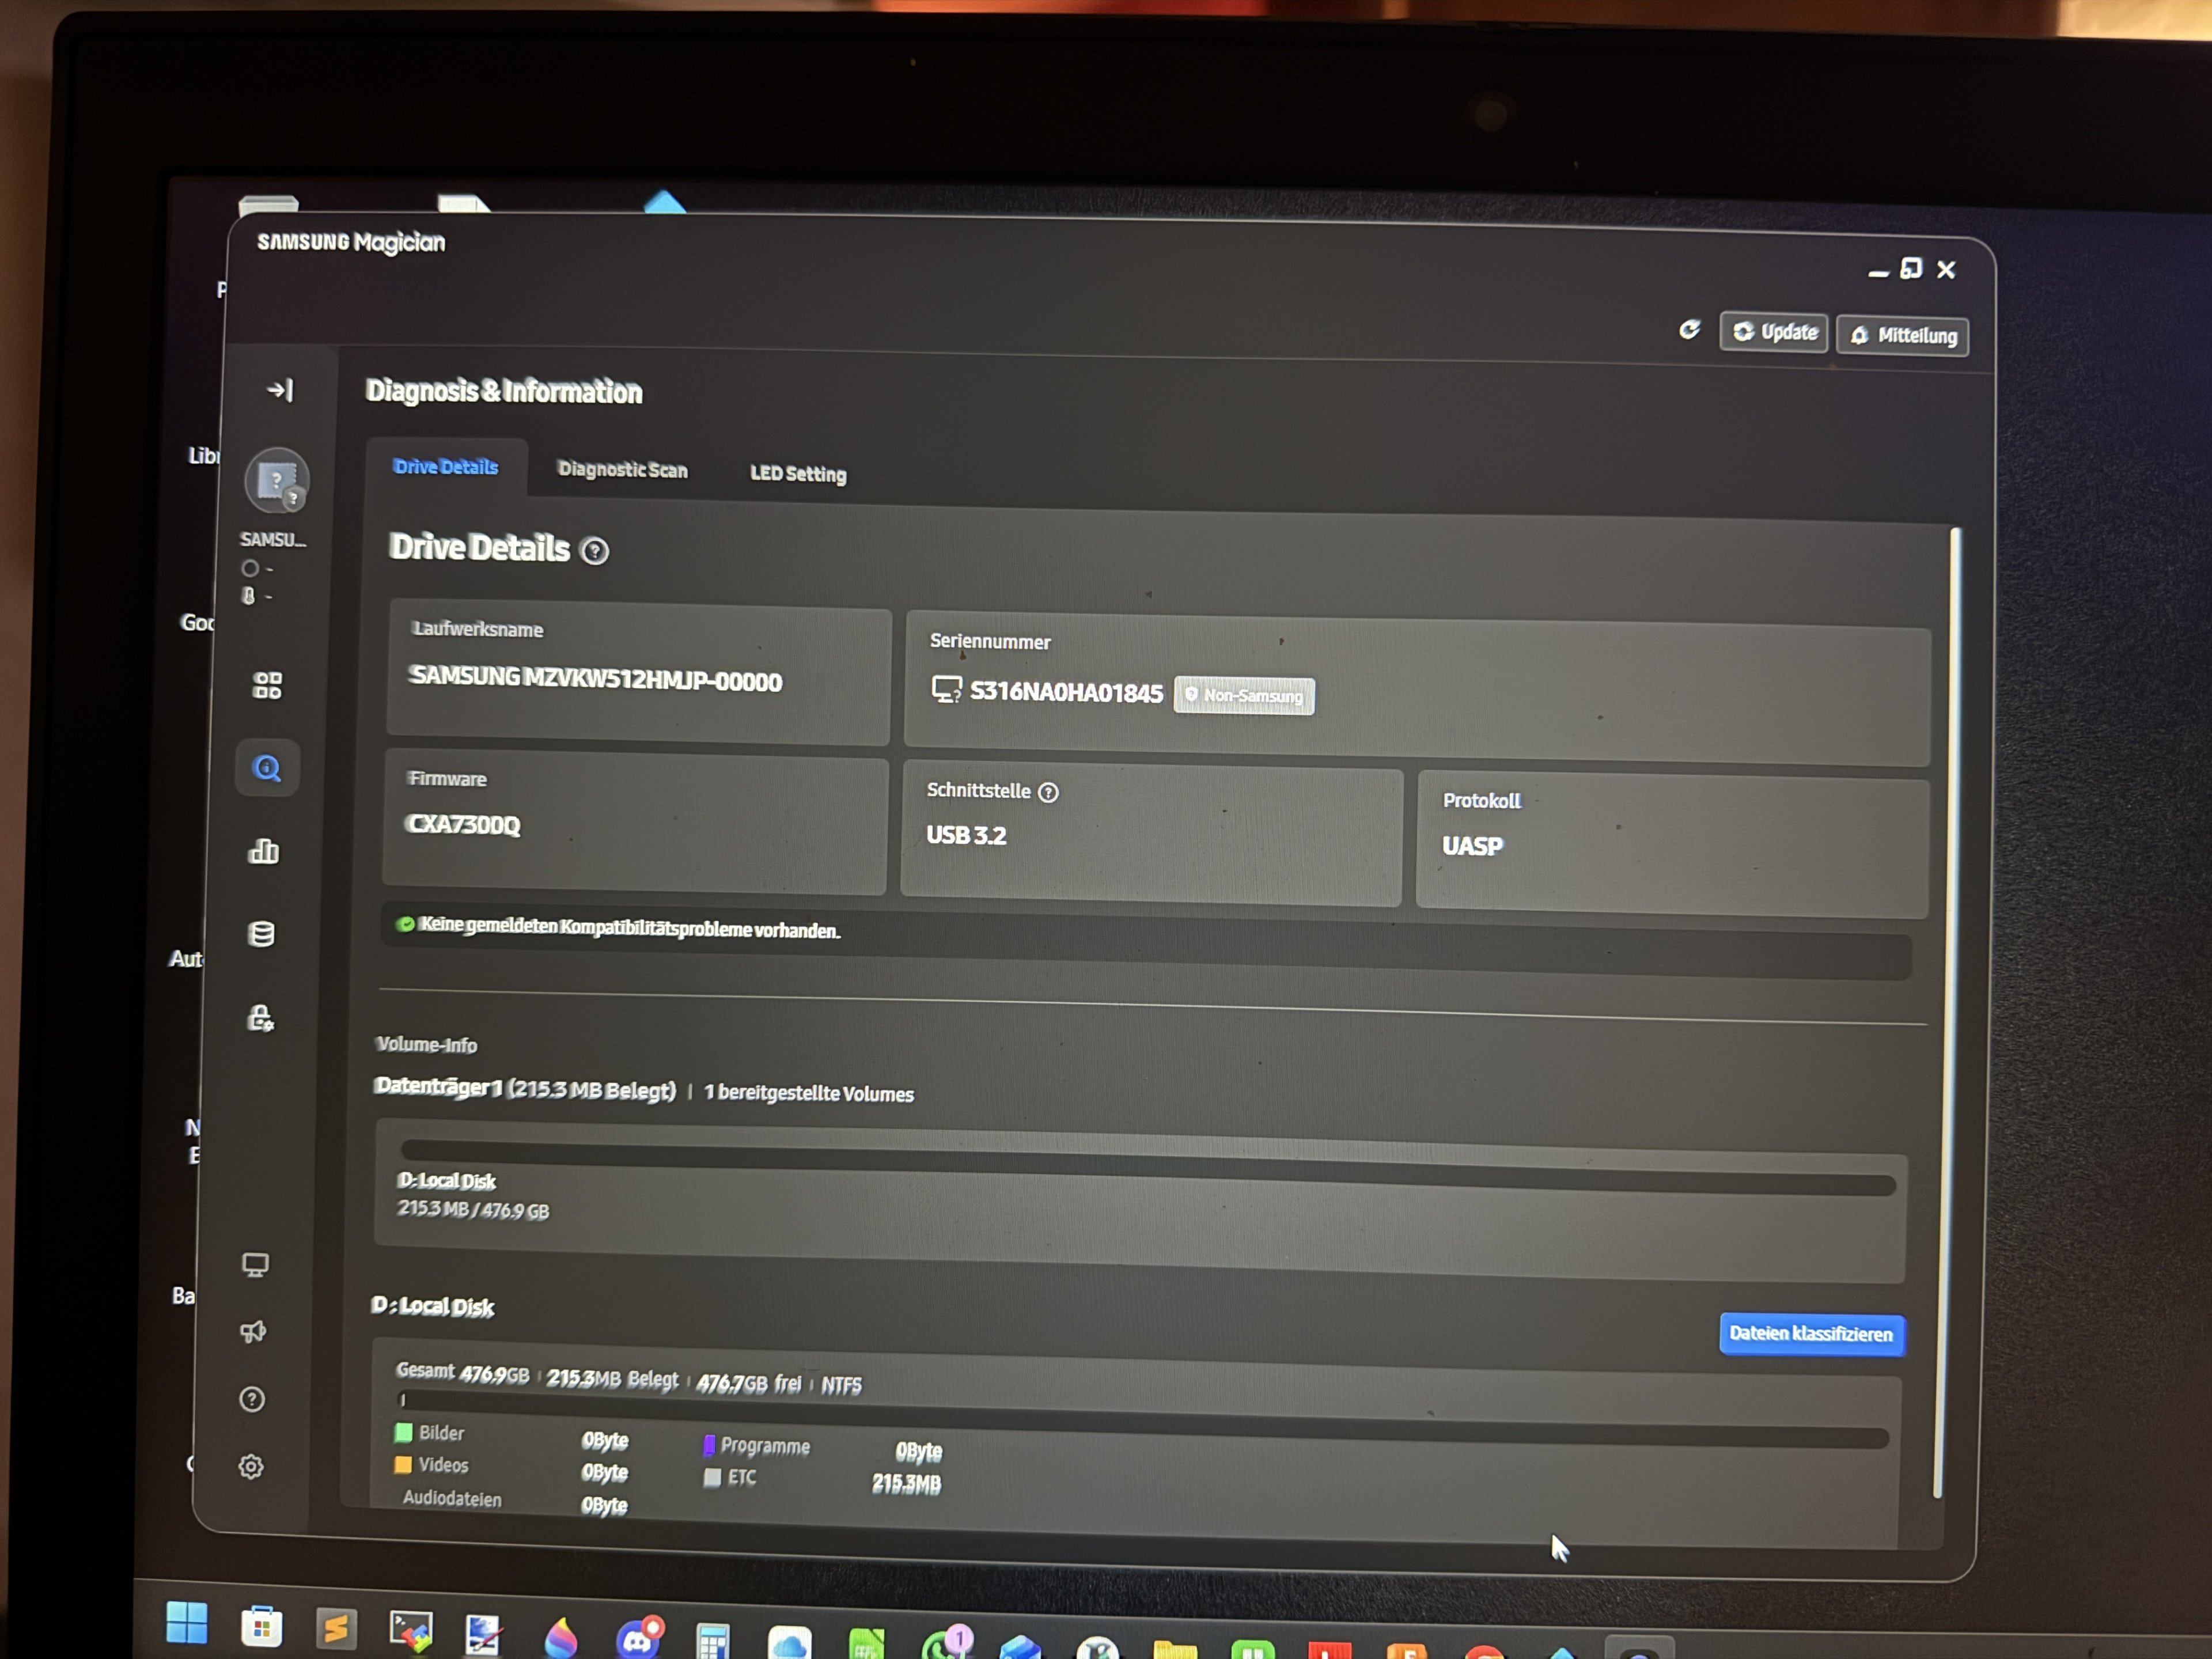Screen dimensions: 2212x1659
Task: Click the Update button
Action: 1774,332
